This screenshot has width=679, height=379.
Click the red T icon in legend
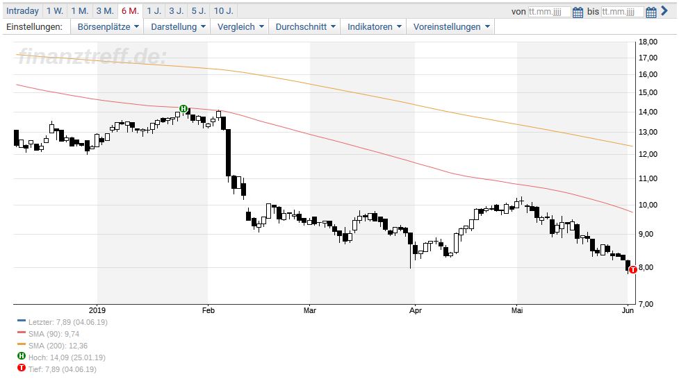pyautogui.click(x=22, y=368)
